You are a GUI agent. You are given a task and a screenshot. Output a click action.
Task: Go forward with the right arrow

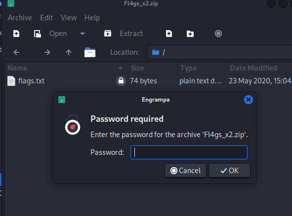click(x=47, y=52)
